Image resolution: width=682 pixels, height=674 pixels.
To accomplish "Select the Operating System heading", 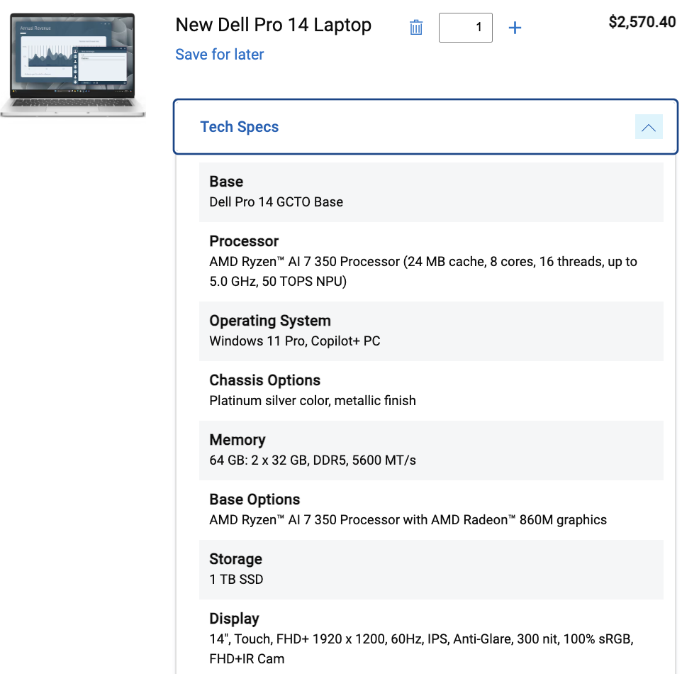I will (270, 321).
